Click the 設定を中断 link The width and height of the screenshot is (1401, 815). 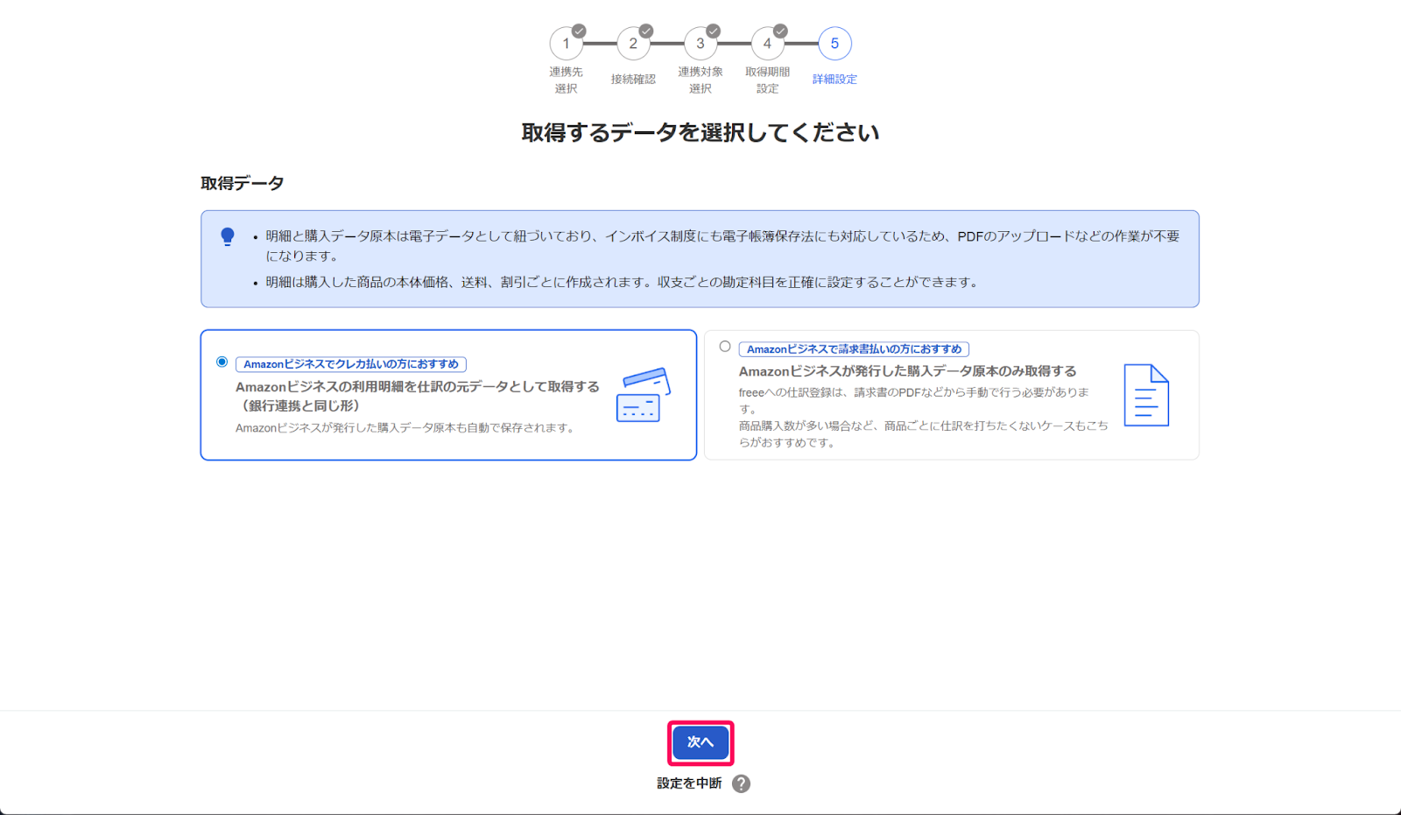(689, 783)
